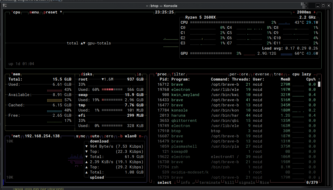Click the select up arrow in proc footer
333x190 pixels.
154,183
